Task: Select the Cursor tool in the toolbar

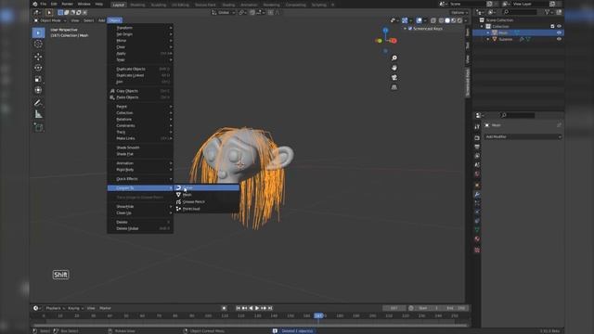Action: [38, 44]
